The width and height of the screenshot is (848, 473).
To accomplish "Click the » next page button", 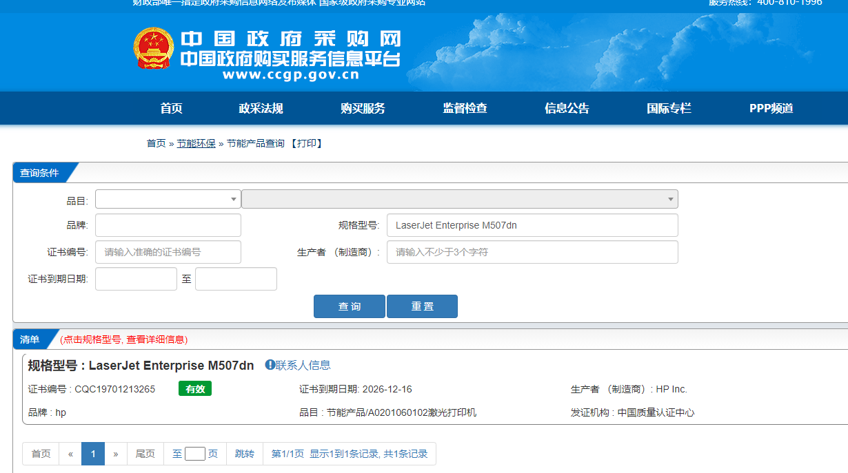I will click(x=116, y=454).
